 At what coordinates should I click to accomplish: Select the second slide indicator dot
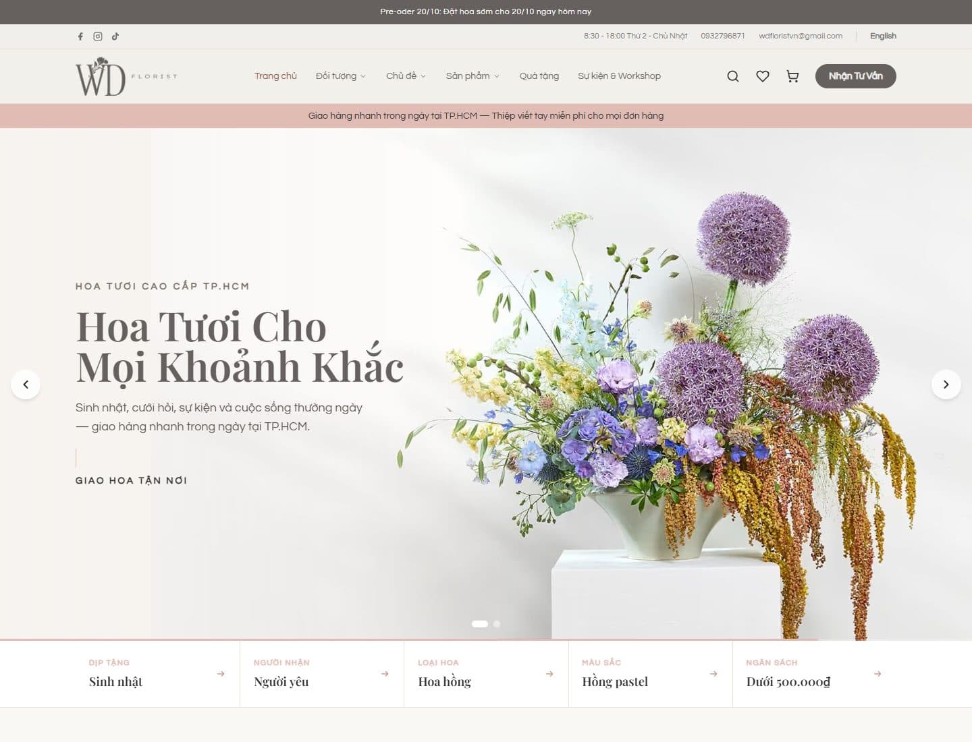click(497, 624)
